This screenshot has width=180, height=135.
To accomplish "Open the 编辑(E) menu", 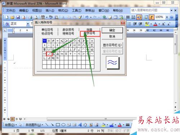I will click(24, 10).
